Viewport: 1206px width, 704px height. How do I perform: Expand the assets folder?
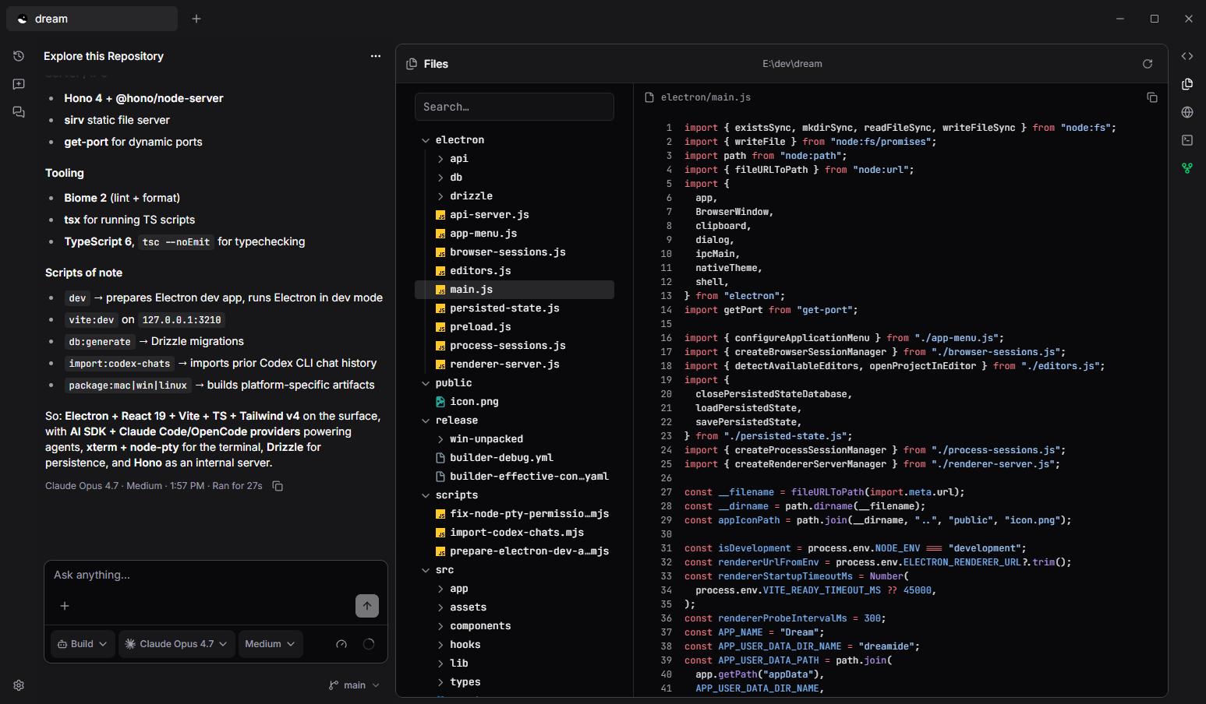(x=515, y=607)
